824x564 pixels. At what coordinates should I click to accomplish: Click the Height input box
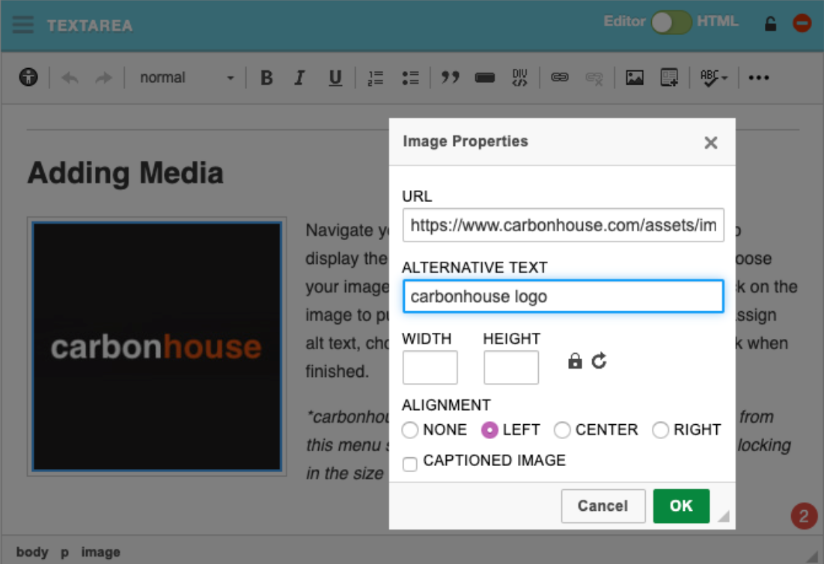pos(511,367)
